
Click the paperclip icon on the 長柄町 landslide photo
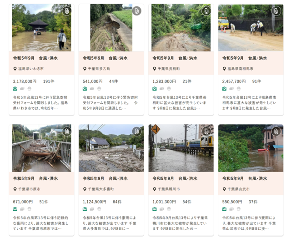coord(206,11)
